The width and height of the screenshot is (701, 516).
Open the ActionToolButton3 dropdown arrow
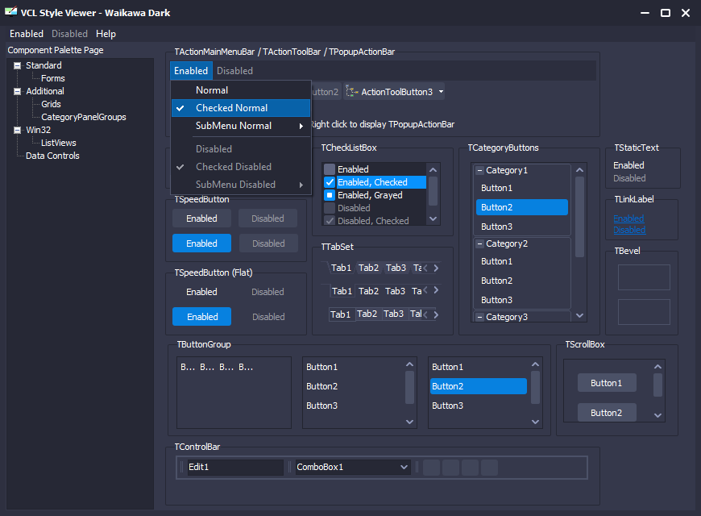[441, 92]
